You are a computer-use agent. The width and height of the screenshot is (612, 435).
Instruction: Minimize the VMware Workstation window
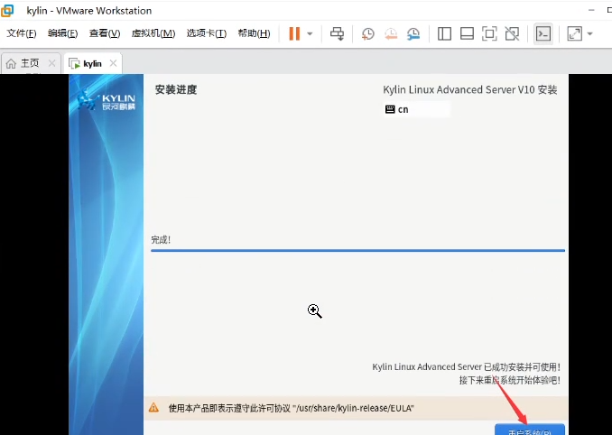pos(592,11)
